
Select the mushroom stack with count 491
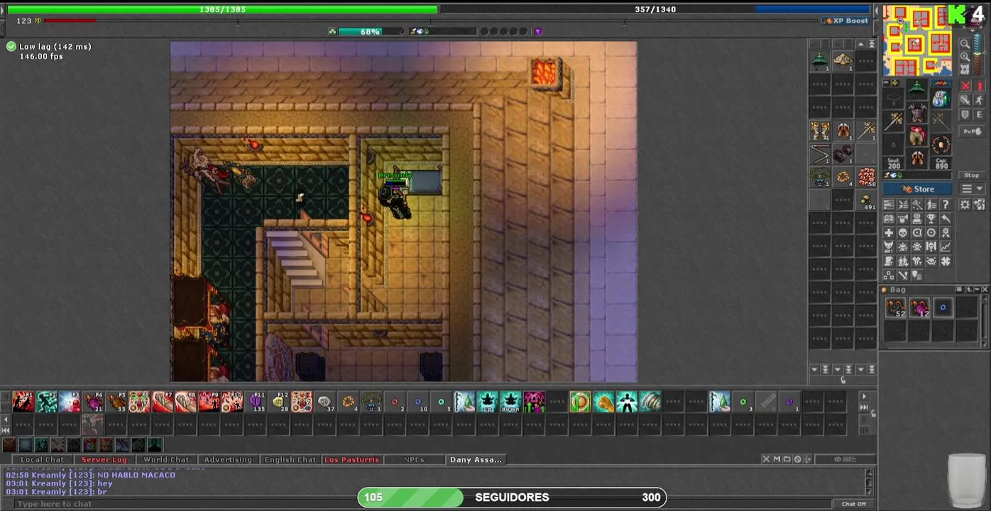[x=866, y=200]
